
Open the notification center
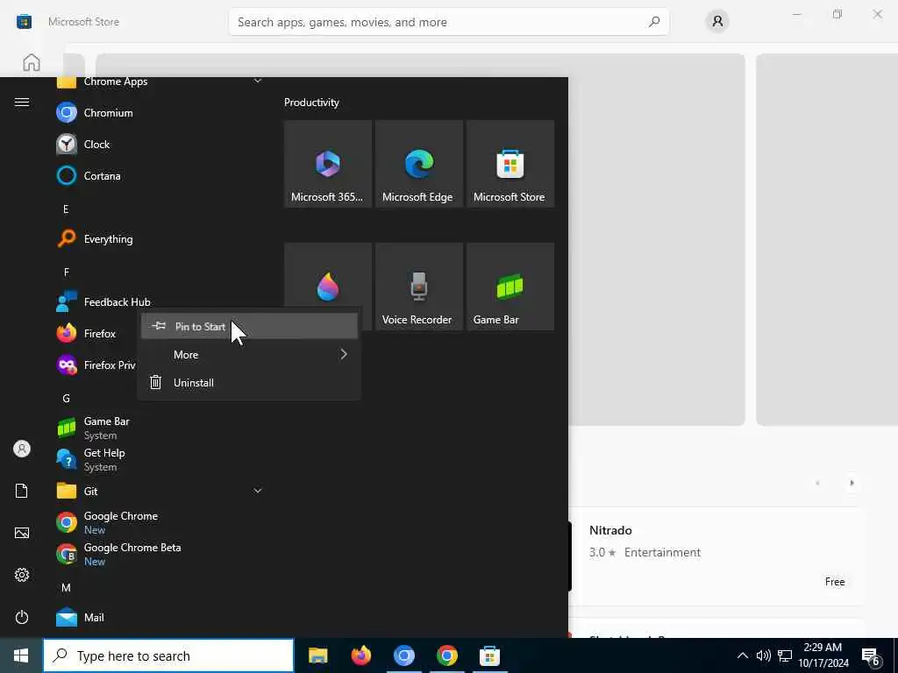871,655
